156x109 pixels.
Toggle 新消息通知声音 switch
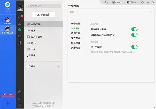134,29
